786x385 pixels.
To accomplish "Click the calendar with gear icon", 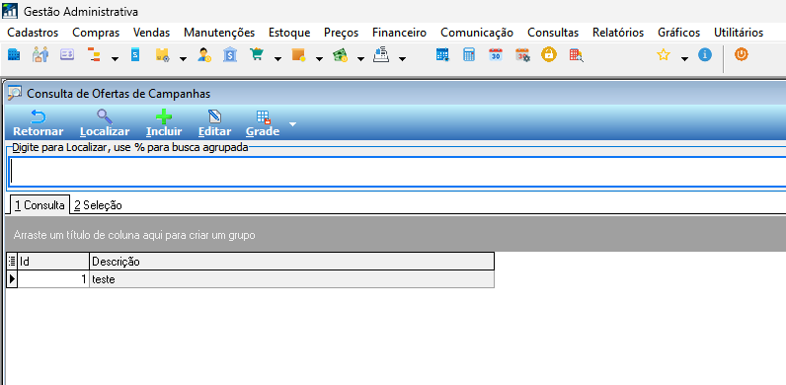I will (x=522, y=54).
